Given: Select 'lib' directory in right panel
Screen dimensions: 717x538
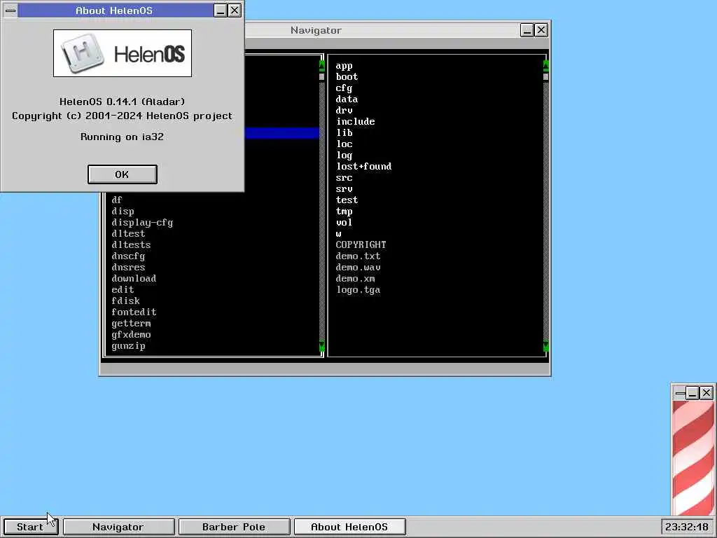Looking at the screenshot, I should 344,133.
